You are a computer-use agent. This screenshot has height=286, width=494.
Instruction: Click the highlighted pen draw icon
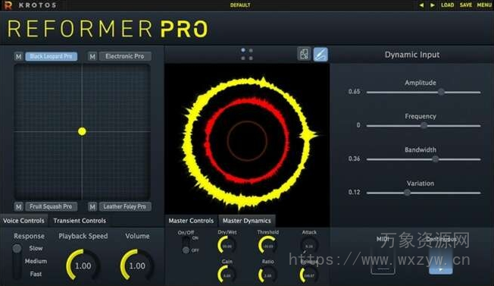[320, 54]
